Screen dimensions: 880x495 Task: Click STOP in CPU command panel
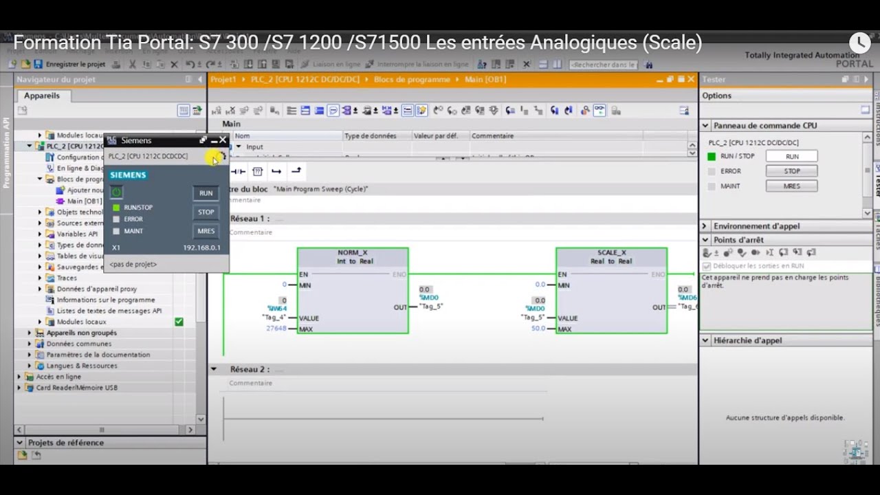click(792, 171)
